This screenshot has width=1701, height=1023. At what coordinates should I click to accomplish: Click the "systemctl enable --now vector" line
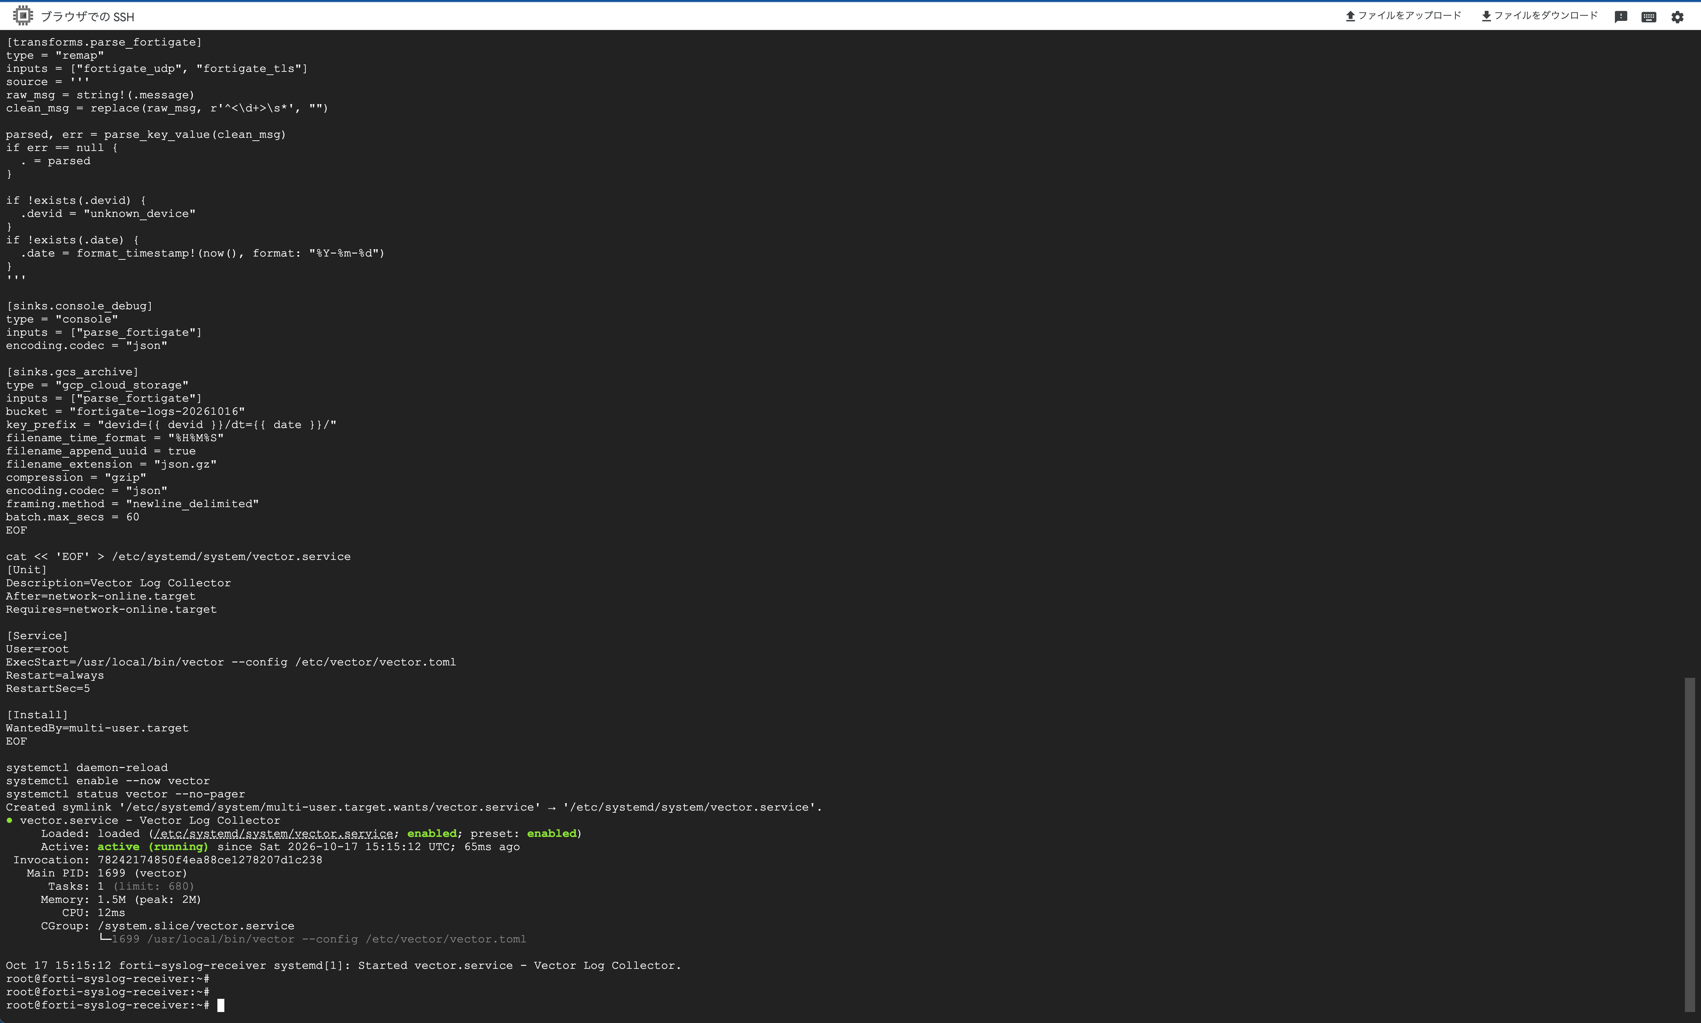click(x=108, y=780)
